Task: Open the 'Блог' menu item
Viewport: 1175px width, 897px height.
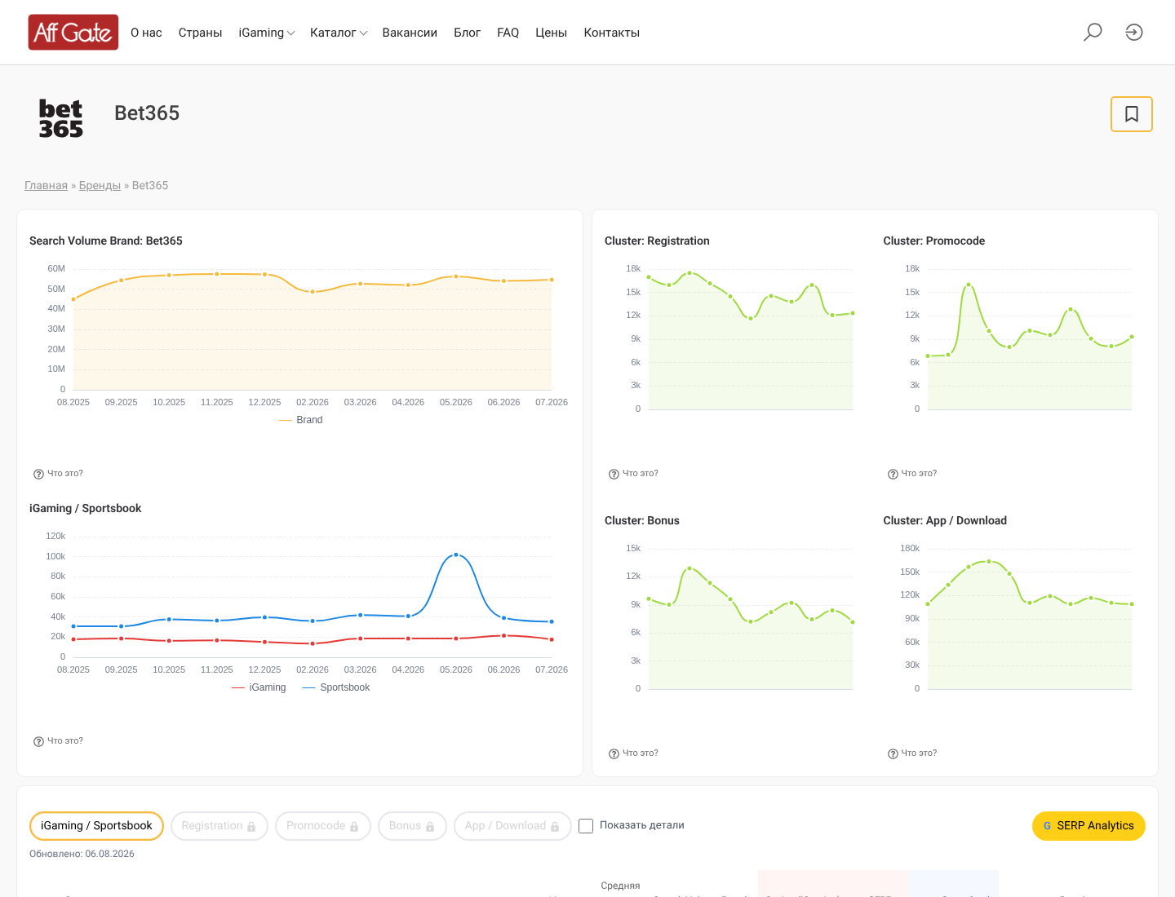Action: coord(467,33)
